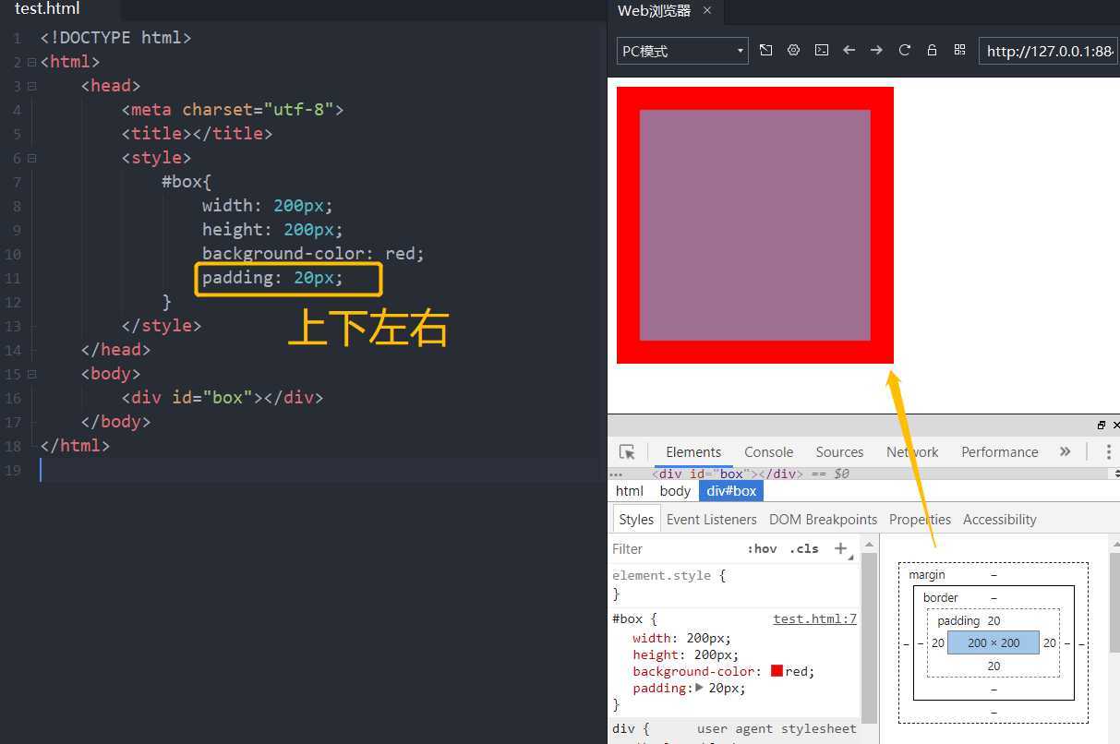Click the left padding value 20 in box model

[937, 642]
